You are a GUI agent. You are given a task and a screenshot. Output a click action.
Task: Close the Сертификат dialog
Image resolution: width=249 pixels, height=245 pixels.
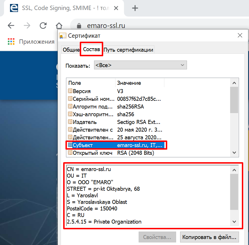pyautogui.click(x=240, y=35)
